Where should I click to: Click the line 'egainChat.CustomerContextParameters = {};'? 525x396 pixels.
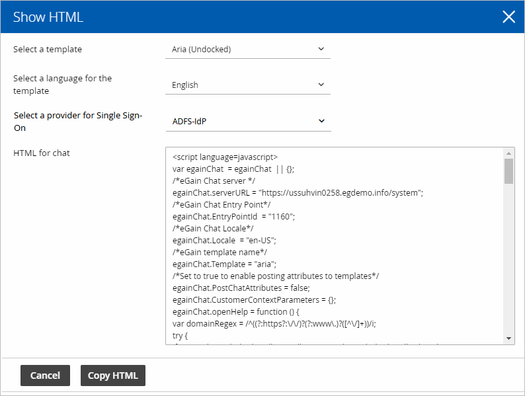click(254, 300)
